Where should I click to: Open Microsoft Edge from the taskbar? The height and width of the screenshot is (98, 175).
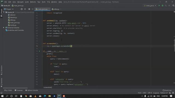(x=45, y=96)
